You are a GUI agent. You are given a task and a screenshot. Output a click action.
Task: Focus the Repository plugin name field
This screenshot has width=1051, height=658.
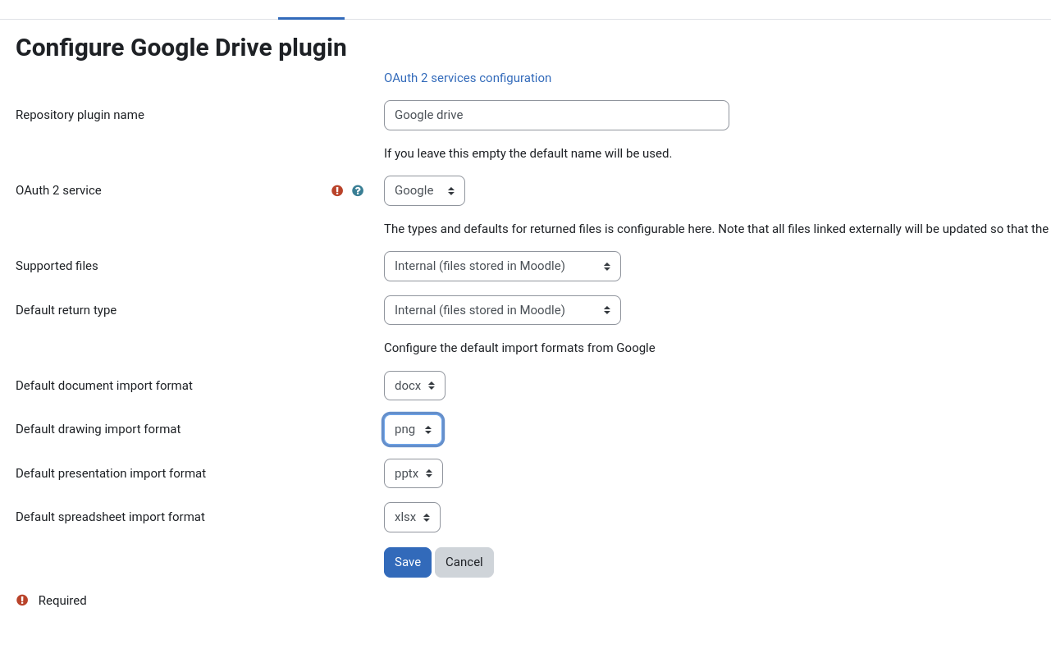point(556,115)
